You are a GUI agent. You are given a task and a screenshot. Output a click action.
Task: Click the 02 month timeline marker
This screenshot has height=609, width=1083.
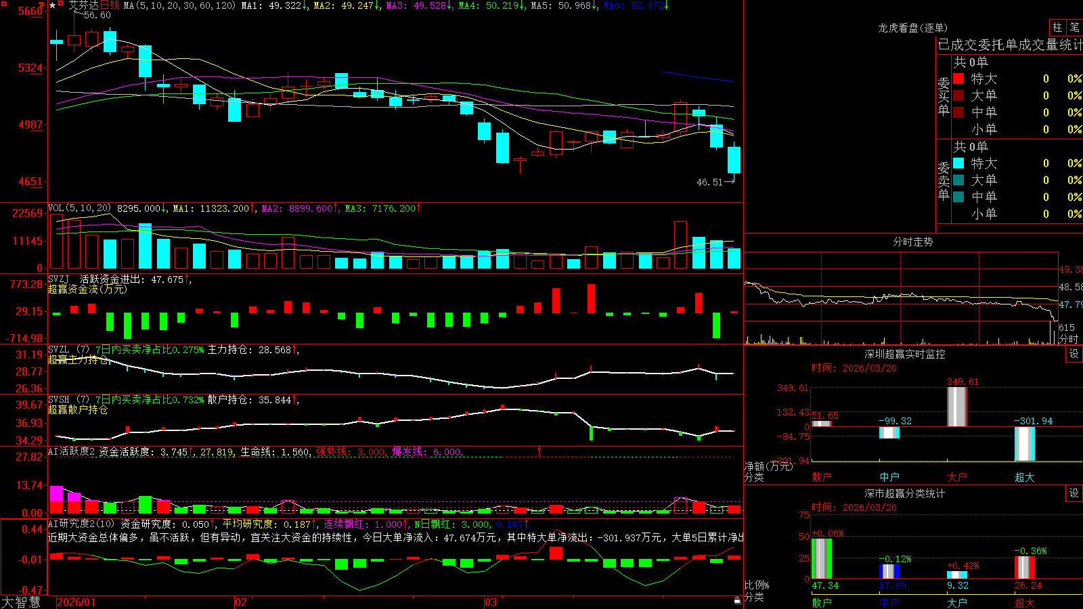coord(240,602)
